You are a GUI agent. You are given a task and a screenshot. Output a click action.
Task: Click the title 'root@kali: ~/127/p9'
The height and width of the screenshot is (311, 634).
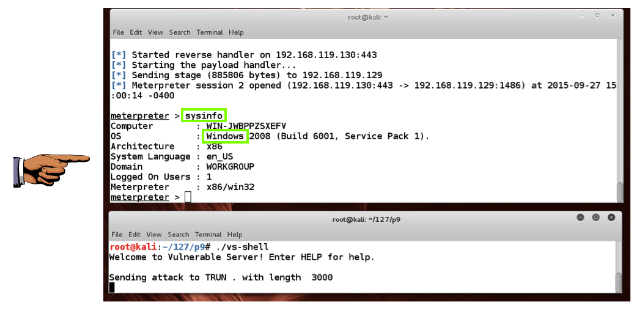[x=366, y=219]
